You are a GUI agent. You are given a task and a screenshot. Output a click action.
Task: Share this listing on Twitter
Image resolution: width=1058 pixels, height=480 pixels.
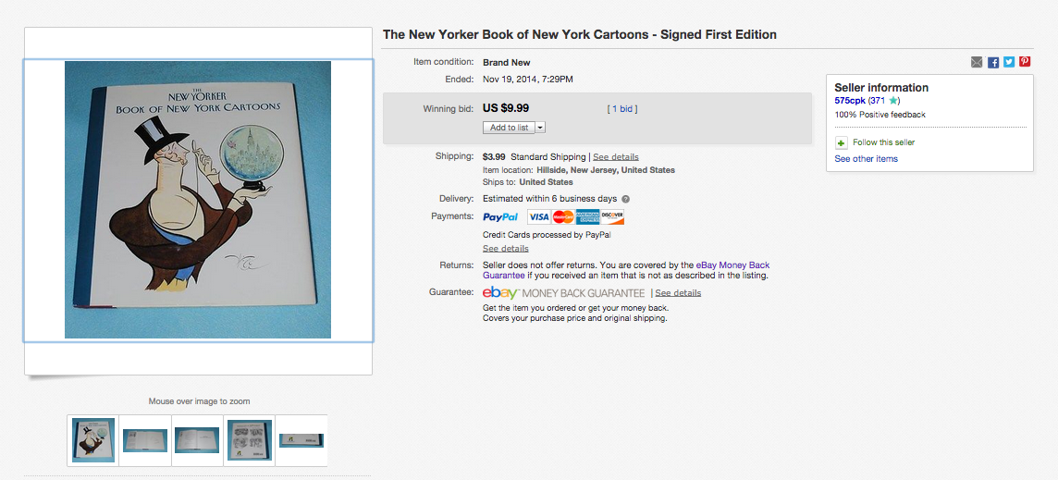pos(1009,62)
